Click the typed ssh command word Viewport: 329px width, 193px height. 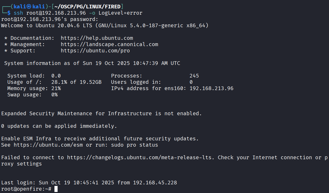[x=18, y=13]
